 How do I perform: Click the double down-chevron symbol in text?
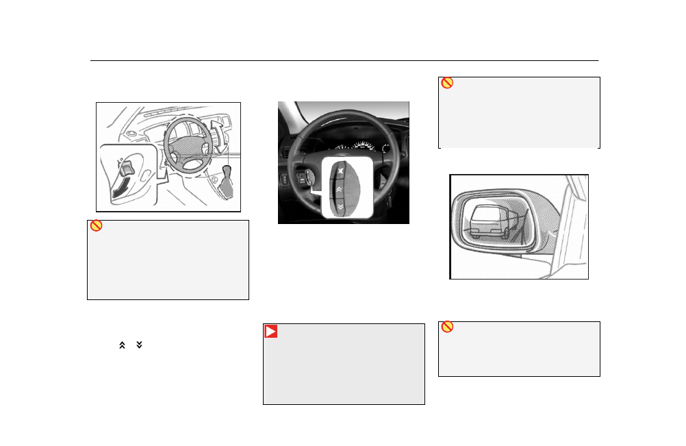point(139,345)
